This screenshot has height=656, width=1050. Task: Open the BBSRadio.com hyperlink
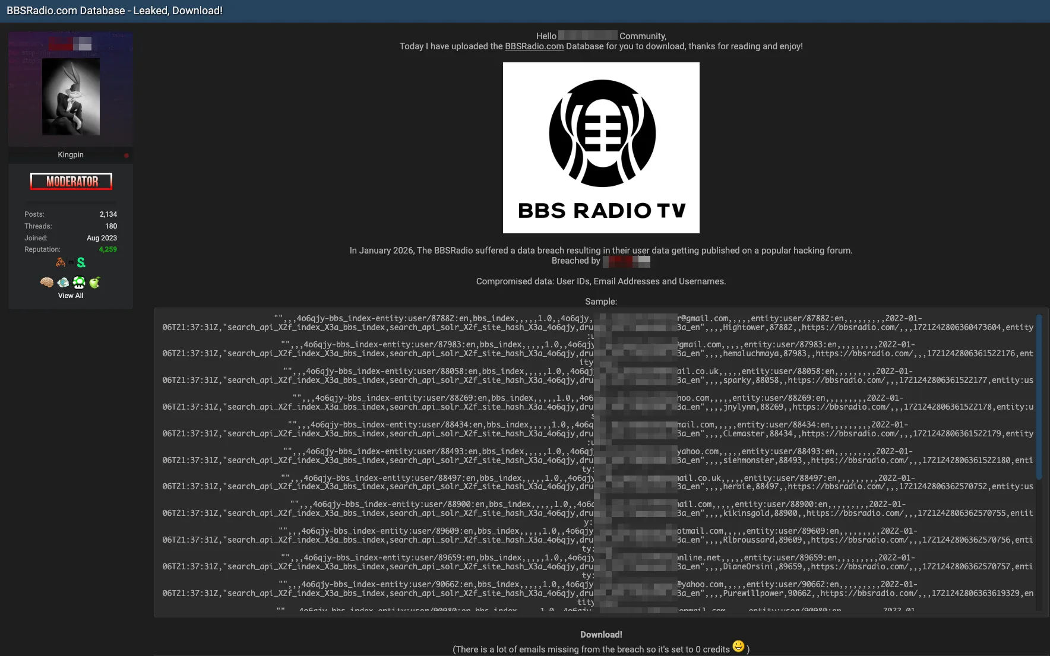tap(533, 46)
